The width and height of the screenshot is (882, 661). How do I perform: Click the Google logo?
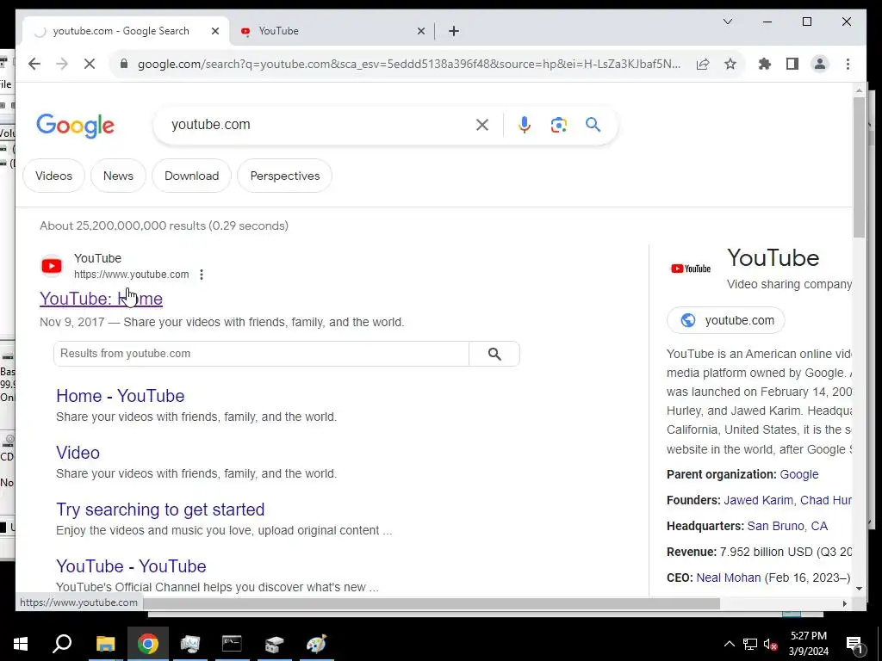pos(76,126)
